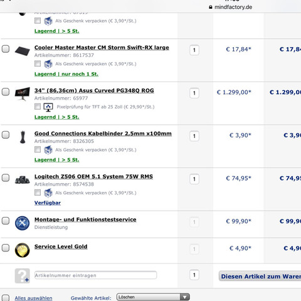
Task: Click Lagernd > 5 St. under Kabelbinder
Action: click(56, 160)
